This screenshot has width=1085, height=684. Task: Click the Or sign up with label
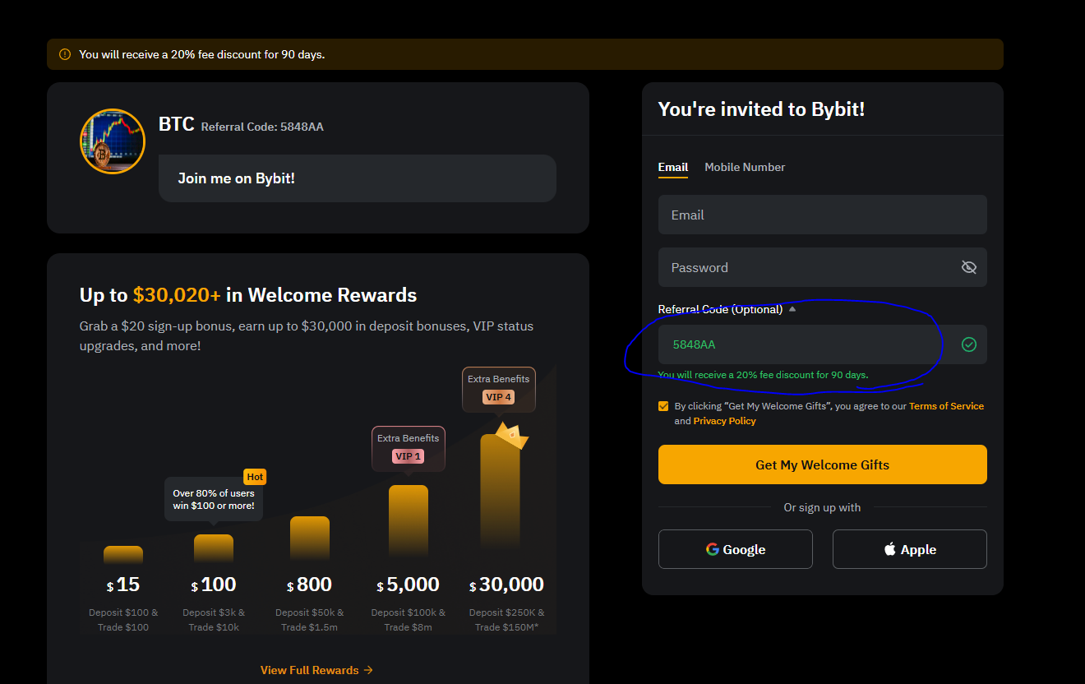click(x=822, y=507)
